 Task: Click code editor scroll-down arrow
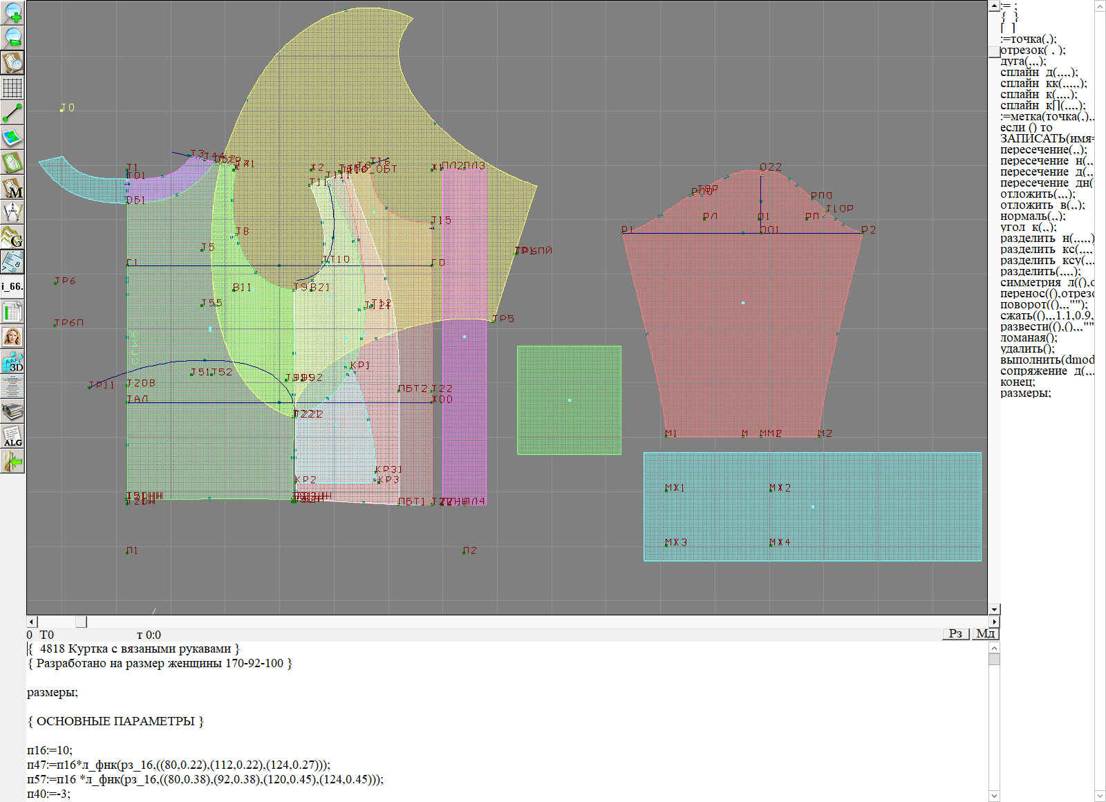pyautogui.click(x=994, y=795)
